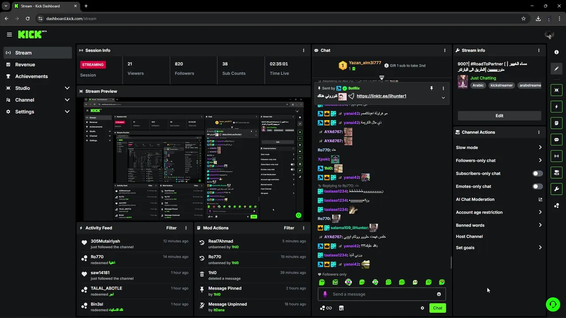566x318 pixels.
Task: Toggle the broadcast signal widget icon
Action: pos(556,156)
